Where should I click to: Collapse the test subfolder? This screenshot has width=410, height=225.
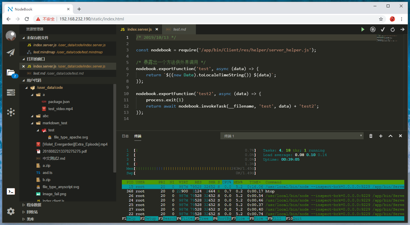(38, 130)
